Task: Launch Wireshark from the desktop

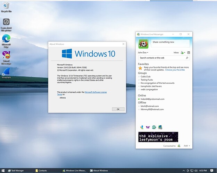Action: [6, 73]
